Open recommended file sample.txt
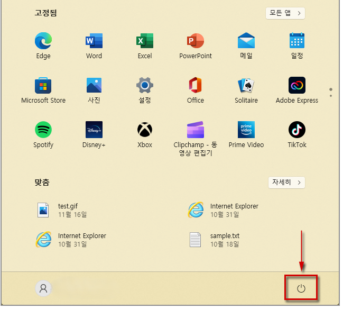 pyautogui.click(x=215, y=240)
